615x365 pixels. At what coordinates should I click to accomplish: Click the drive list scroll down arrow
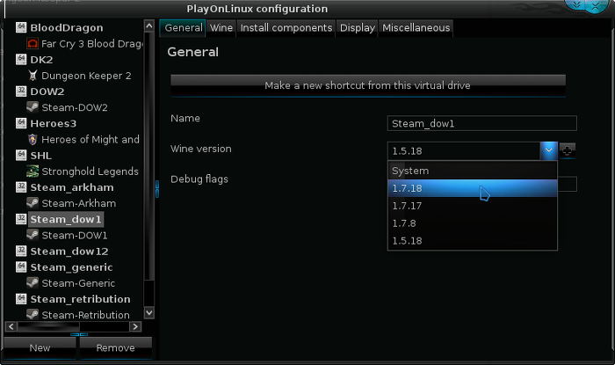[x=149, y=313]
